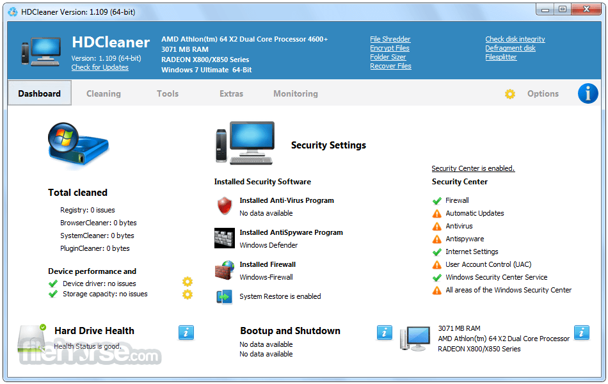608x384 pixels.
Task: Click the Windows-Firewall text
Action: point(266,277)
